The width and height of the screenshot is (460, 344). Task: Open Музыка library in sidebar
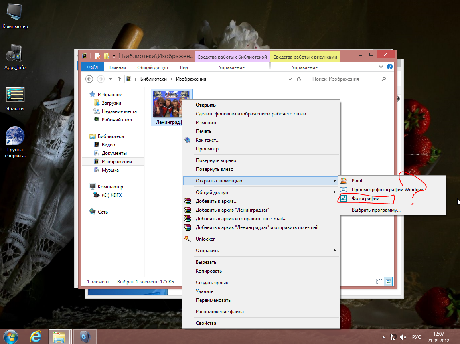110,170
